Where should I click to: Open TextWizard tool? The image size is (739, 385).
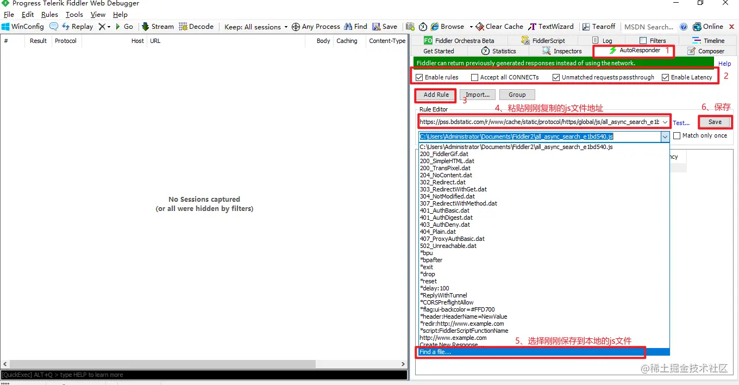click(551, 26)
